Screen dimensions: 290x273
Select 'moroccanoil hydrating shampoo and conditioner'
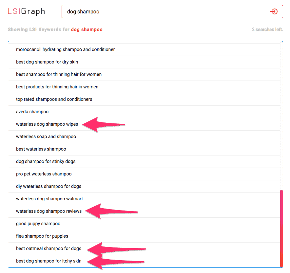[65, 49]
